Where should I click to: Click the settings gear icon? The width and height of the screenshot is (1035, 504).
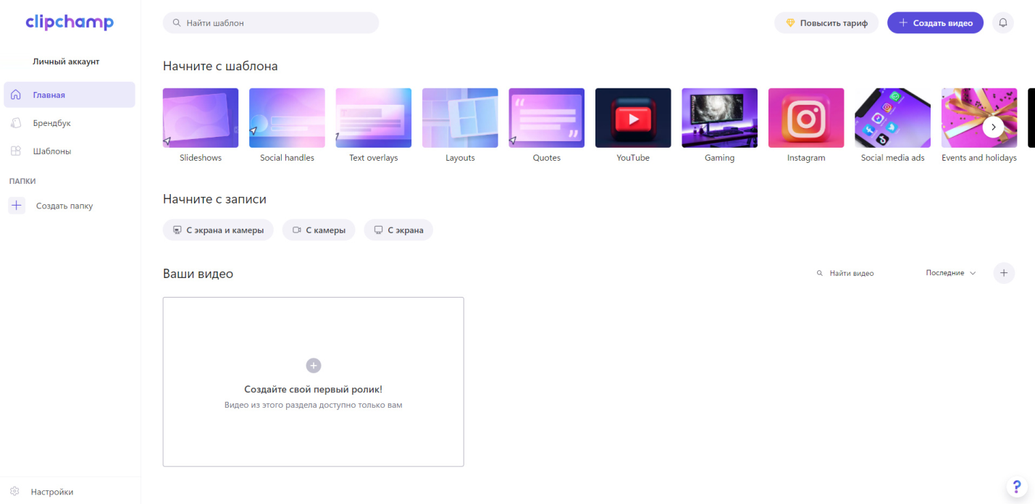click(x=14, y=492)
